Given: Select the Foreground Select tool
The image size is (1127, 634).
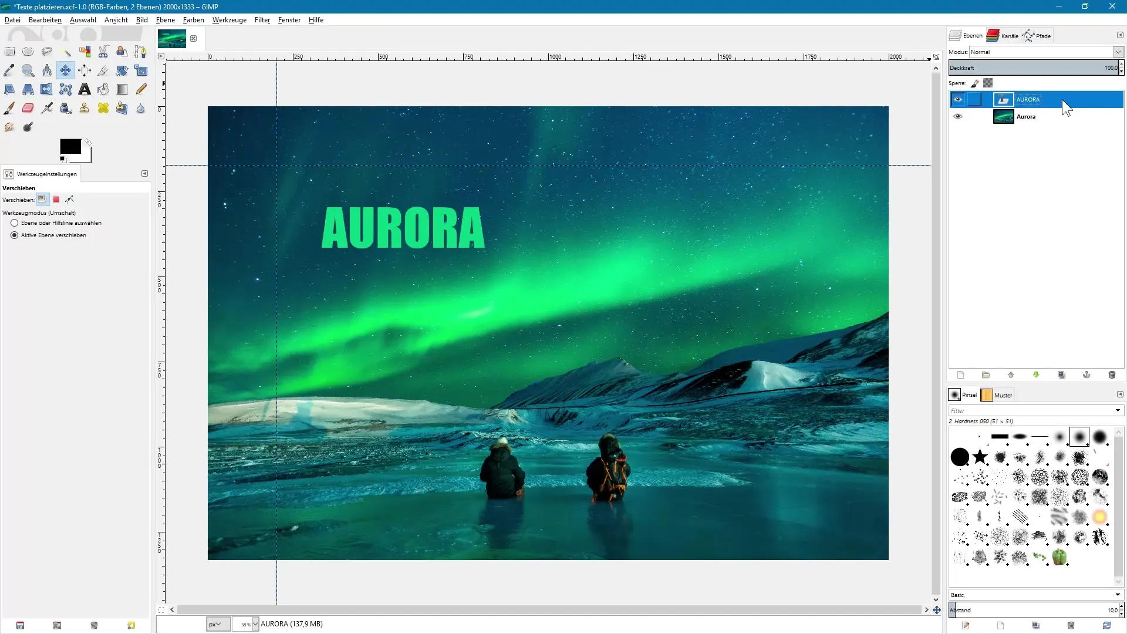Looking at the screenshot, I should [x=122, y=52].
